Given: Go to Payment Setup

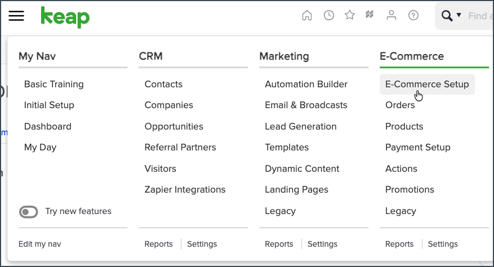Looking at the screenshot, I should (x=418, y=147).
